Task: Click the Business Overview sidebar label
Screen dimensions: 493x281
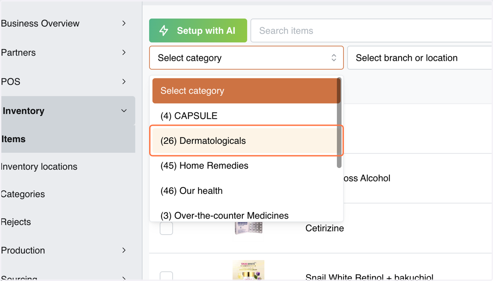Action: [x=40, y=23]
